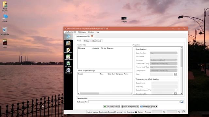Open the Help menu

(x=97, y=32)
